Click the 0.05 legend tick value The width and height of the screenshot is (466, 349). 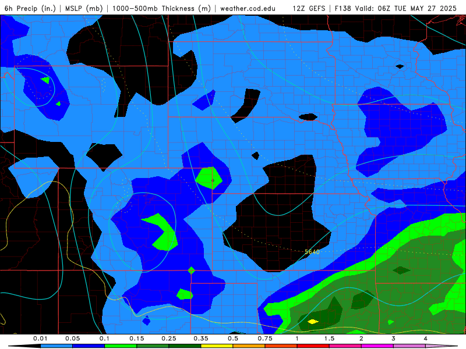pyautogui.click(x=72, y=339)
